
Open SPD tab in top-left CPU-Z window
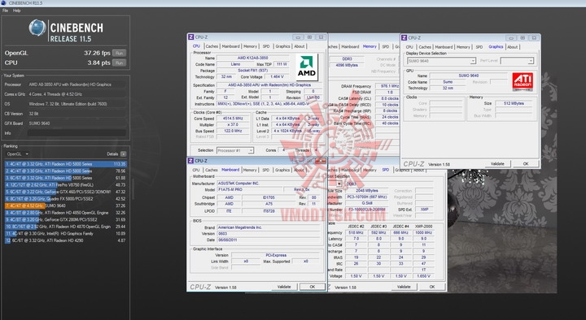pos(265,46)
